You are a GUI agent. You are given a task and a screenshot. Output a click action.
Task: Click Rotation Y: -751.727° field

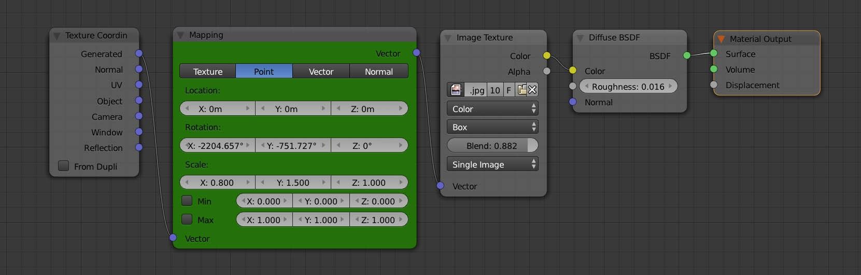coord(293,146)
